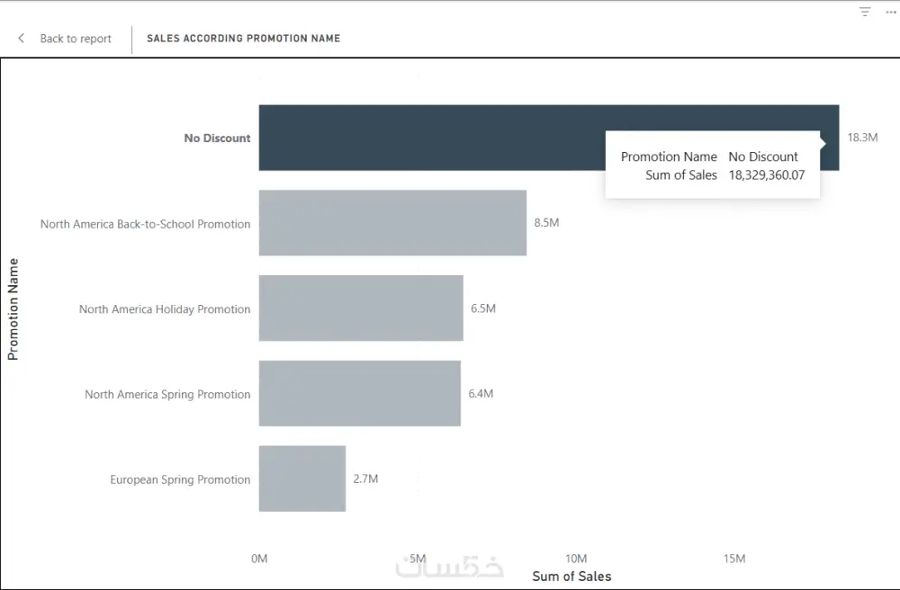The height and width of the screenshot is (590, 900).
Task: Click the European Spring Promotion category label
Action: click(179, 479)
